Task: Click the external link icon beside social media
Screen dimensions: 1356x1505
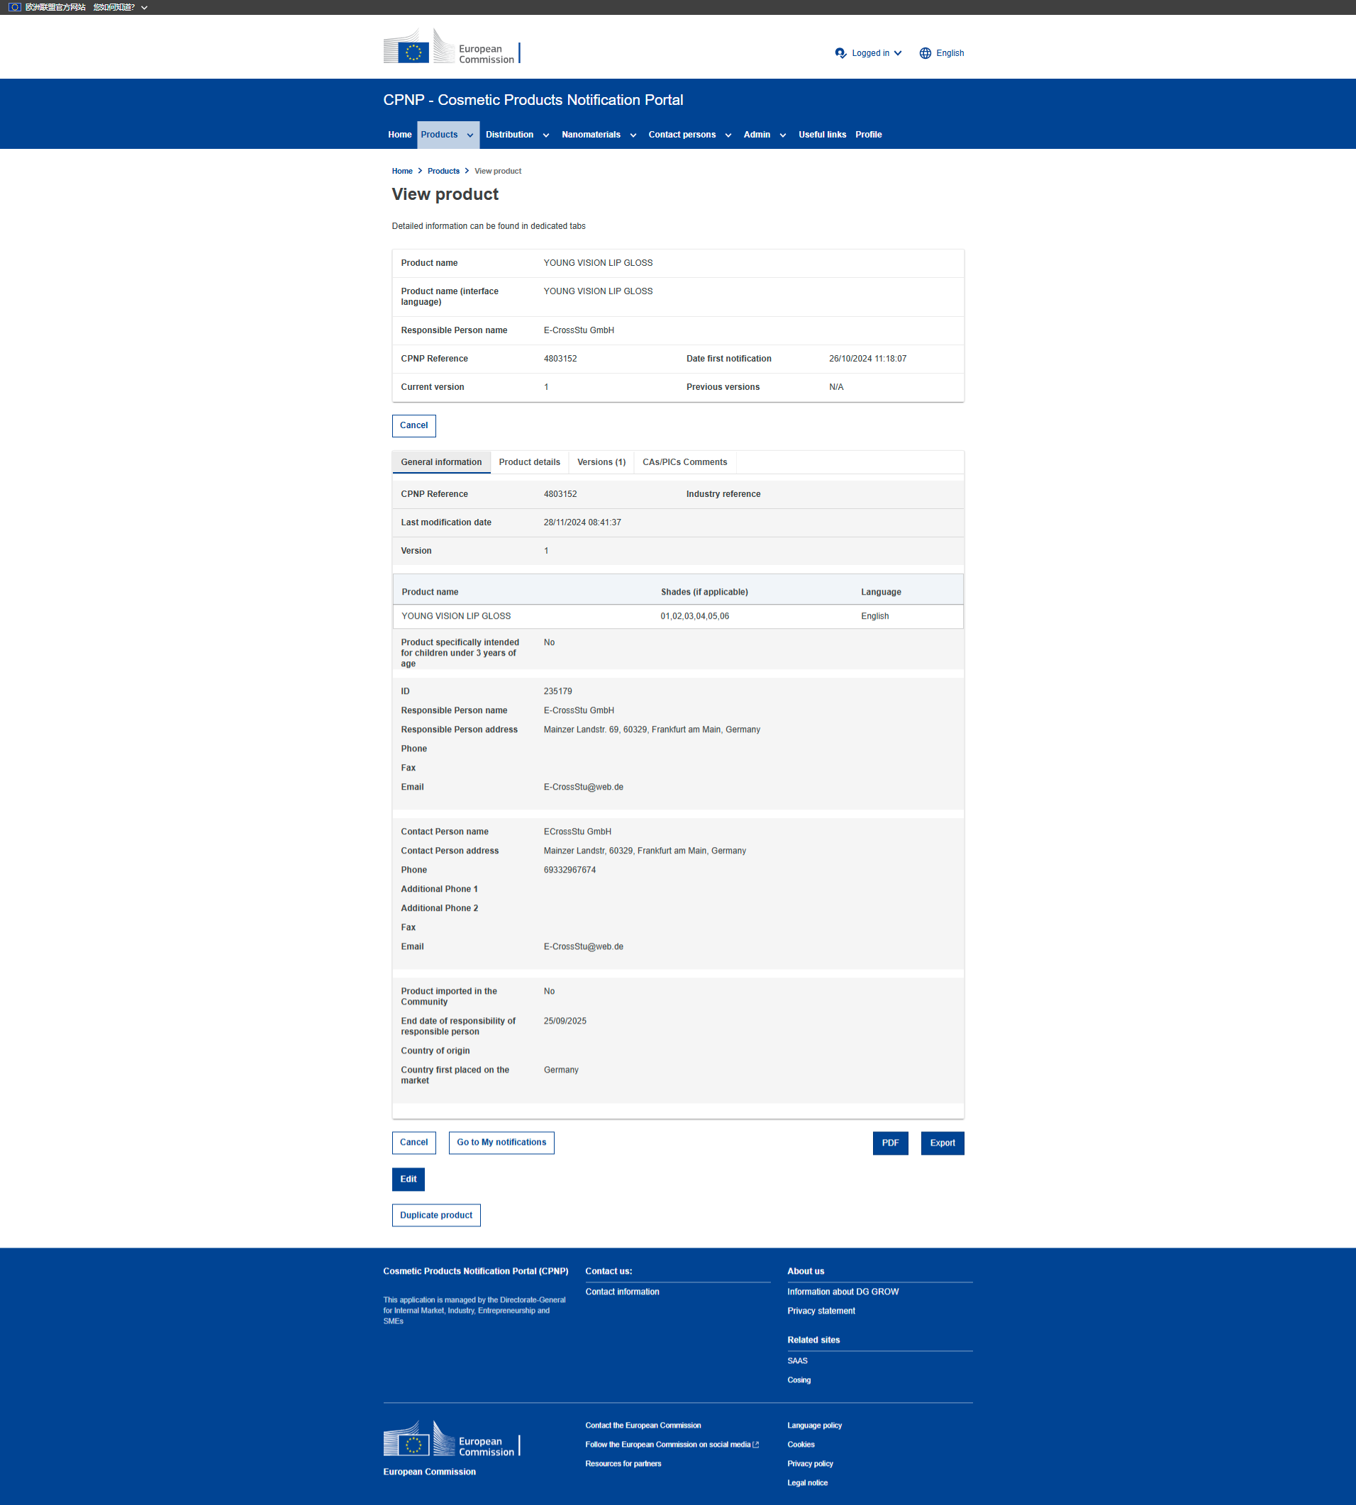Action: coord(756,1445)
